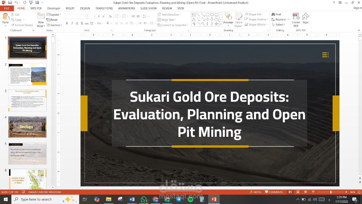Switch to Reading view icon
The height and width of the screenshot is (204, 362).
(305, 192)
